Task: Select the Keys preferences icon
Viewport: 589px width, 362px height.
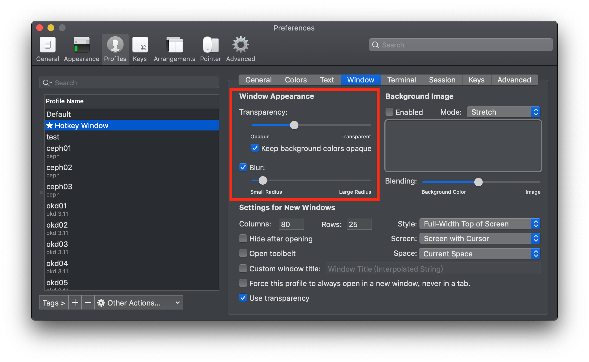Action: click(x=140, y=45)
